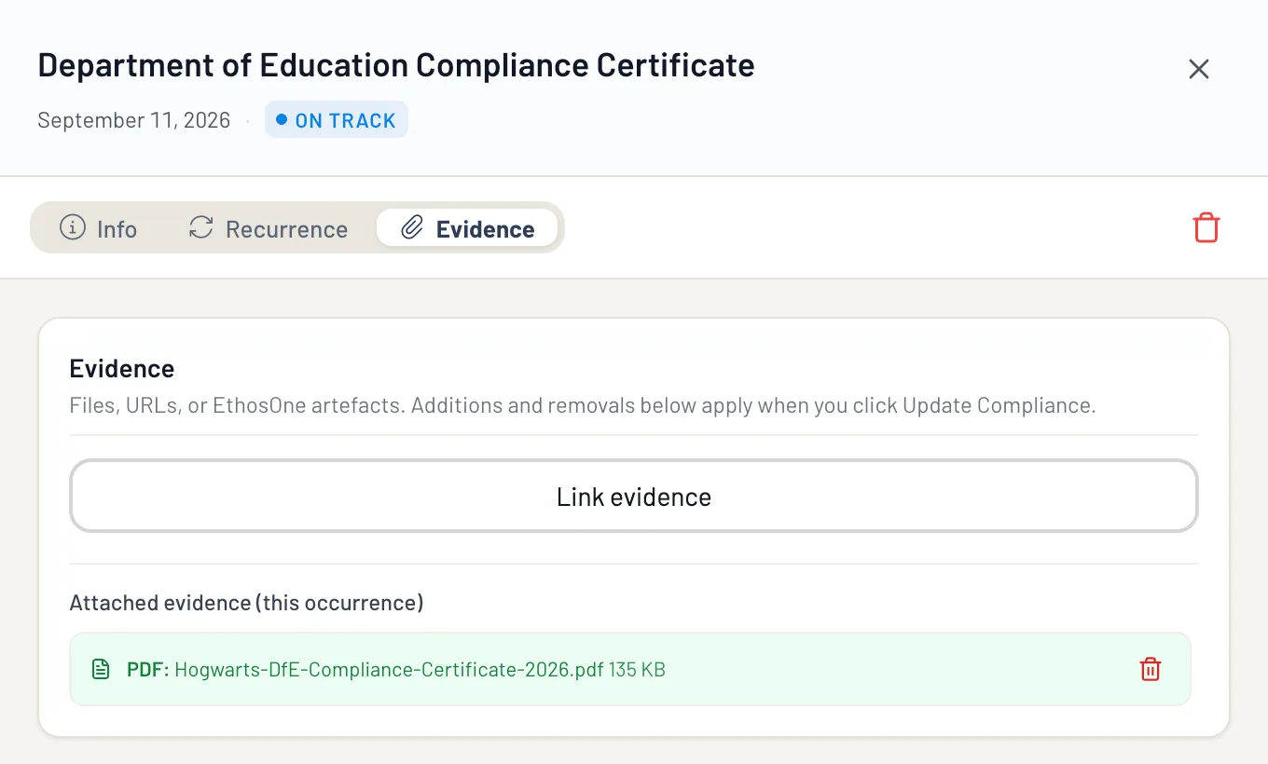
Task: Select the Evidence tab
Action: coord(467,228)
